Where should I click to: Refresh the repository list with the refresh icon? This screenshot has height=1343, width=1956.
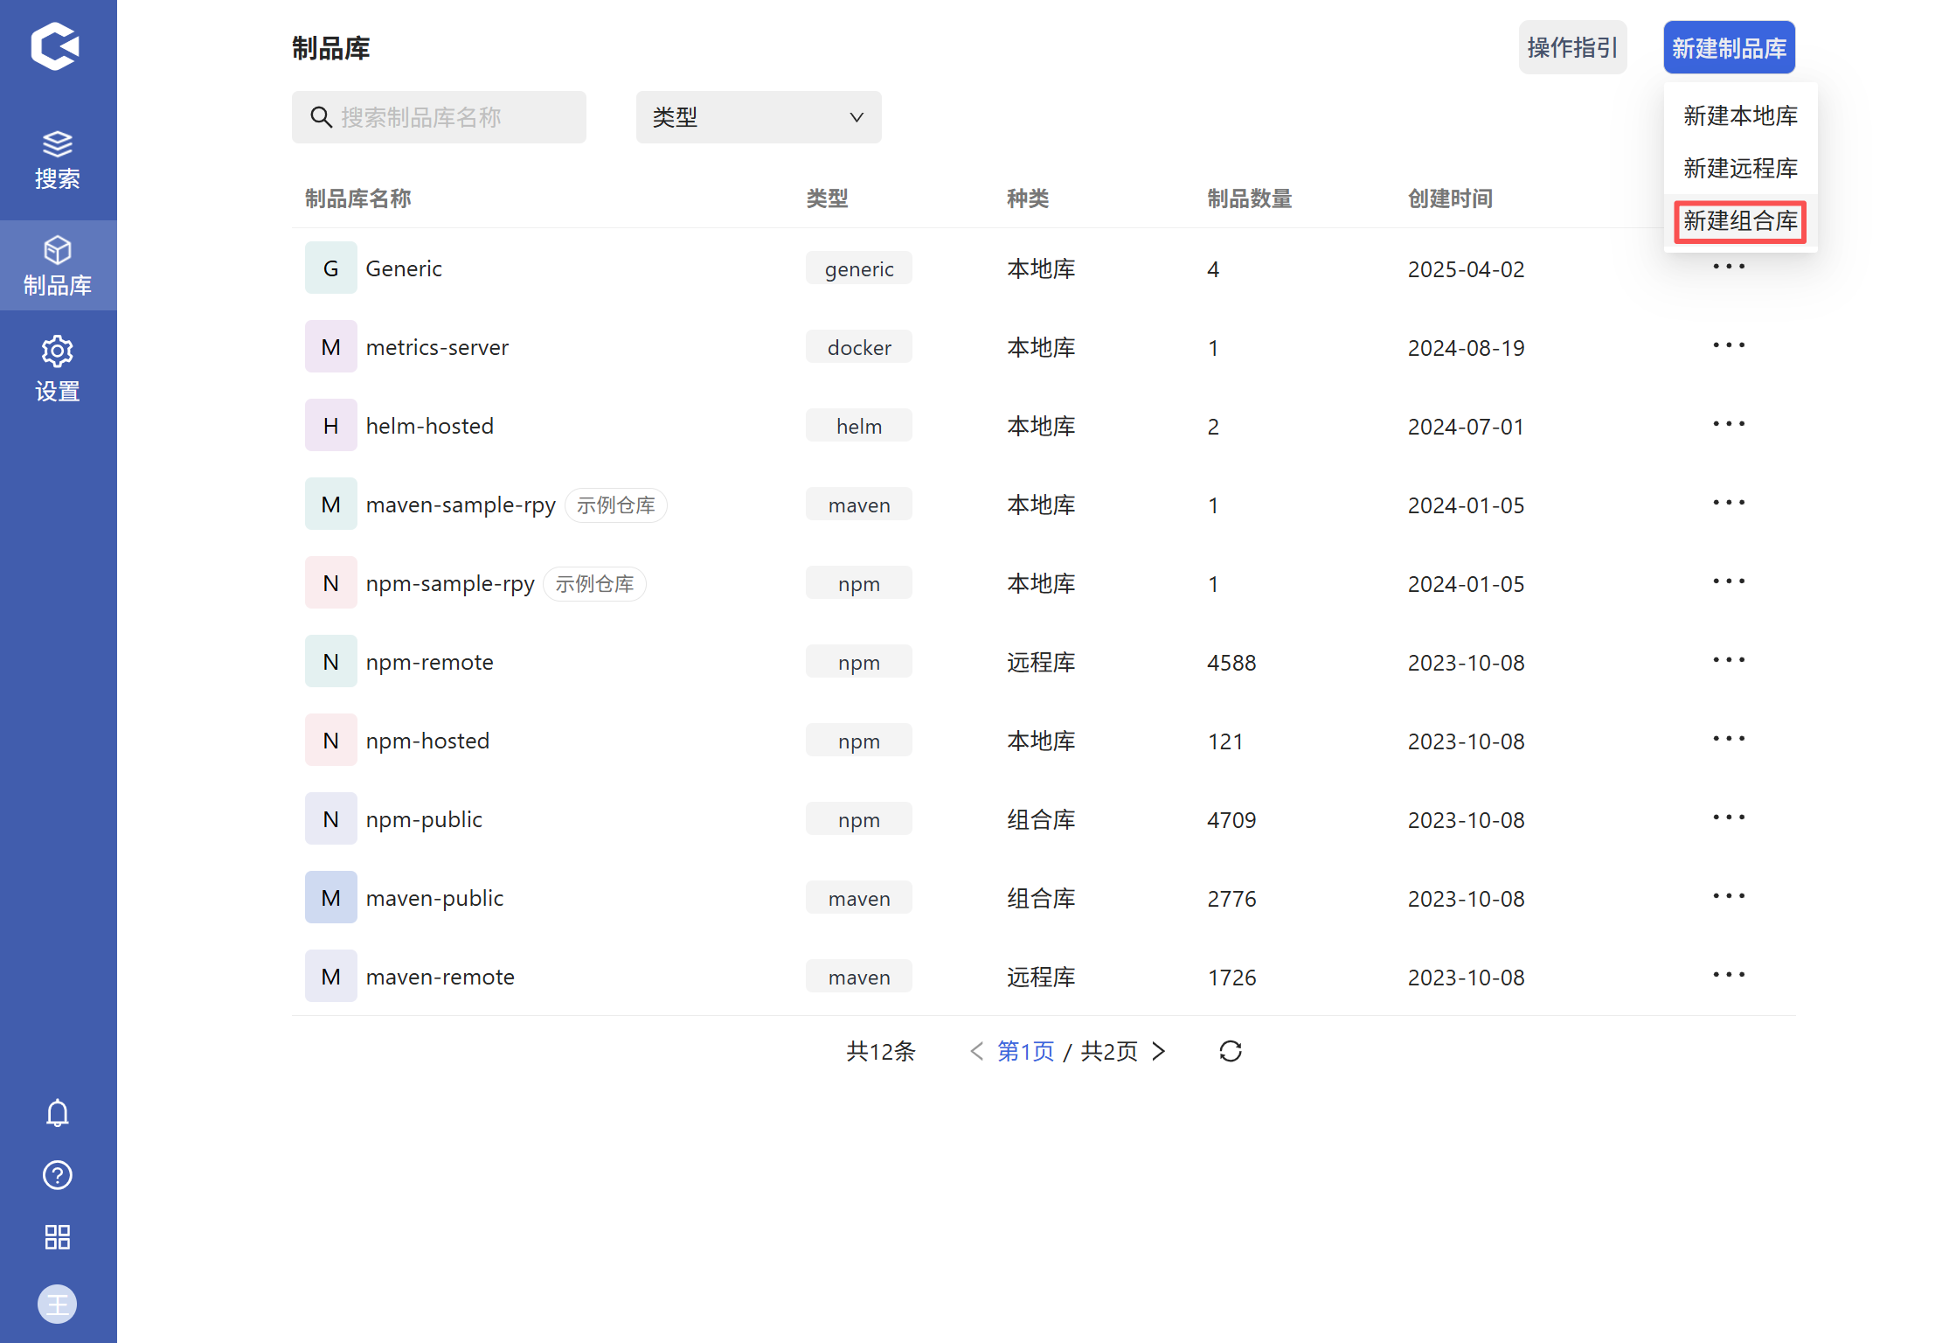click(1231, 1051)
